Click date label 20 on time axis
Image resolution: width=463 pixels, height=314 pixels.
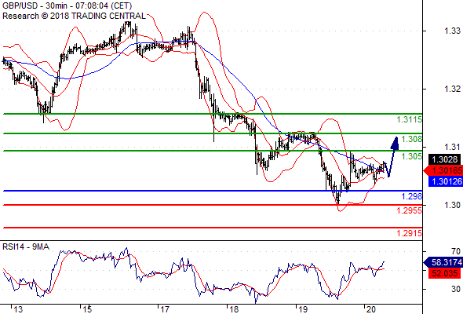(371, 309)
